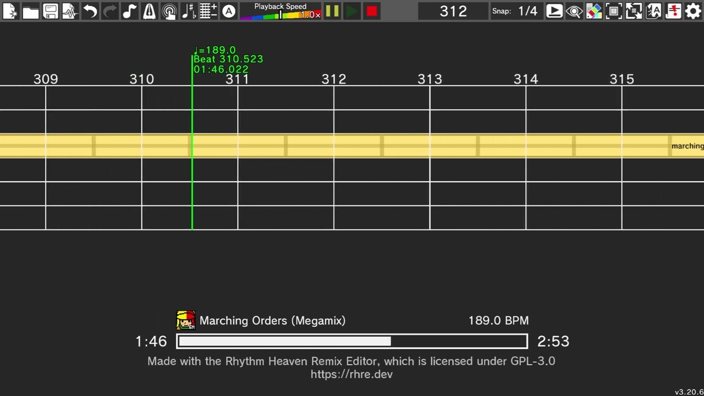Click the version v3.20.6 label
Viewport: 704px width, 396px height.
point(689,392)
